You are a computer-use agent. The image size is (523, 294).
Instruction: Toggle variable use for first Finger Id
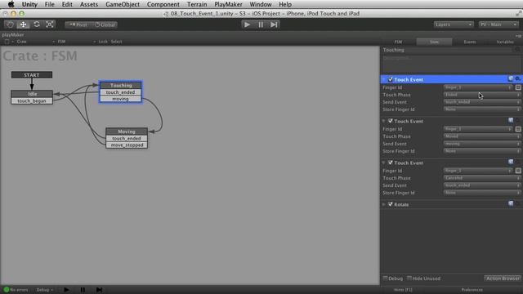518,87
